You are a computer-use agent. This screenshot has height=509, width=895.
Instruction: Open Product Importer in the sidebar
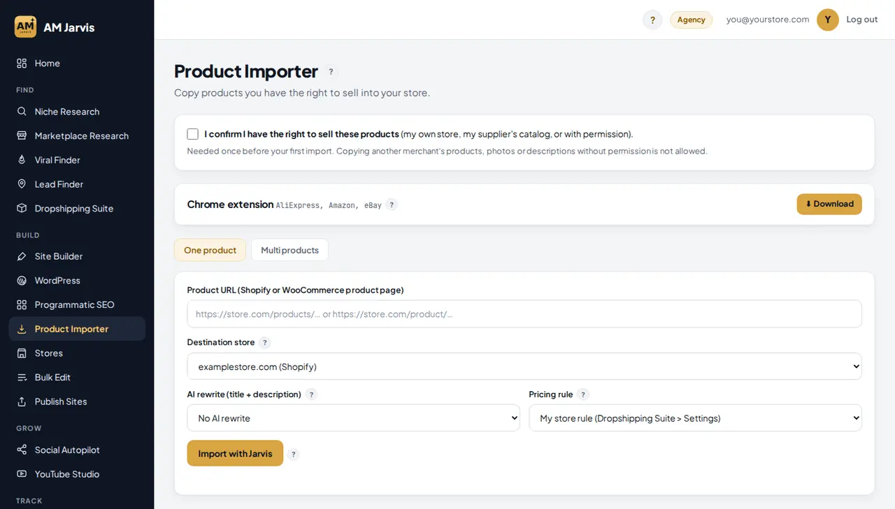click(77, 329)
